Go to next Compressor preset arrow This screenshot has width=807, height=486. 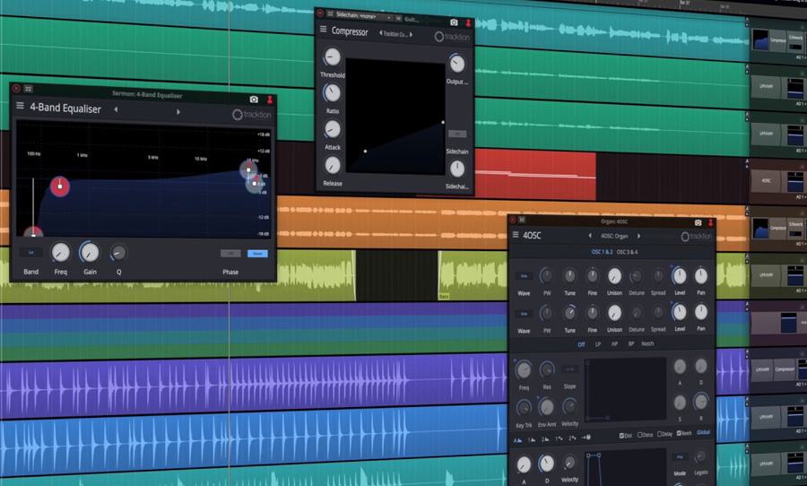[x=411, y=34]
